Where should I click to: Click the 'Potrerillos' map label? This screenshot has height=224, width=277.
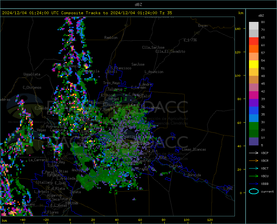tap(56, 127)
